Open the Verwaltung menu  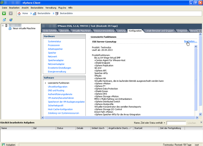pos(51,8)
